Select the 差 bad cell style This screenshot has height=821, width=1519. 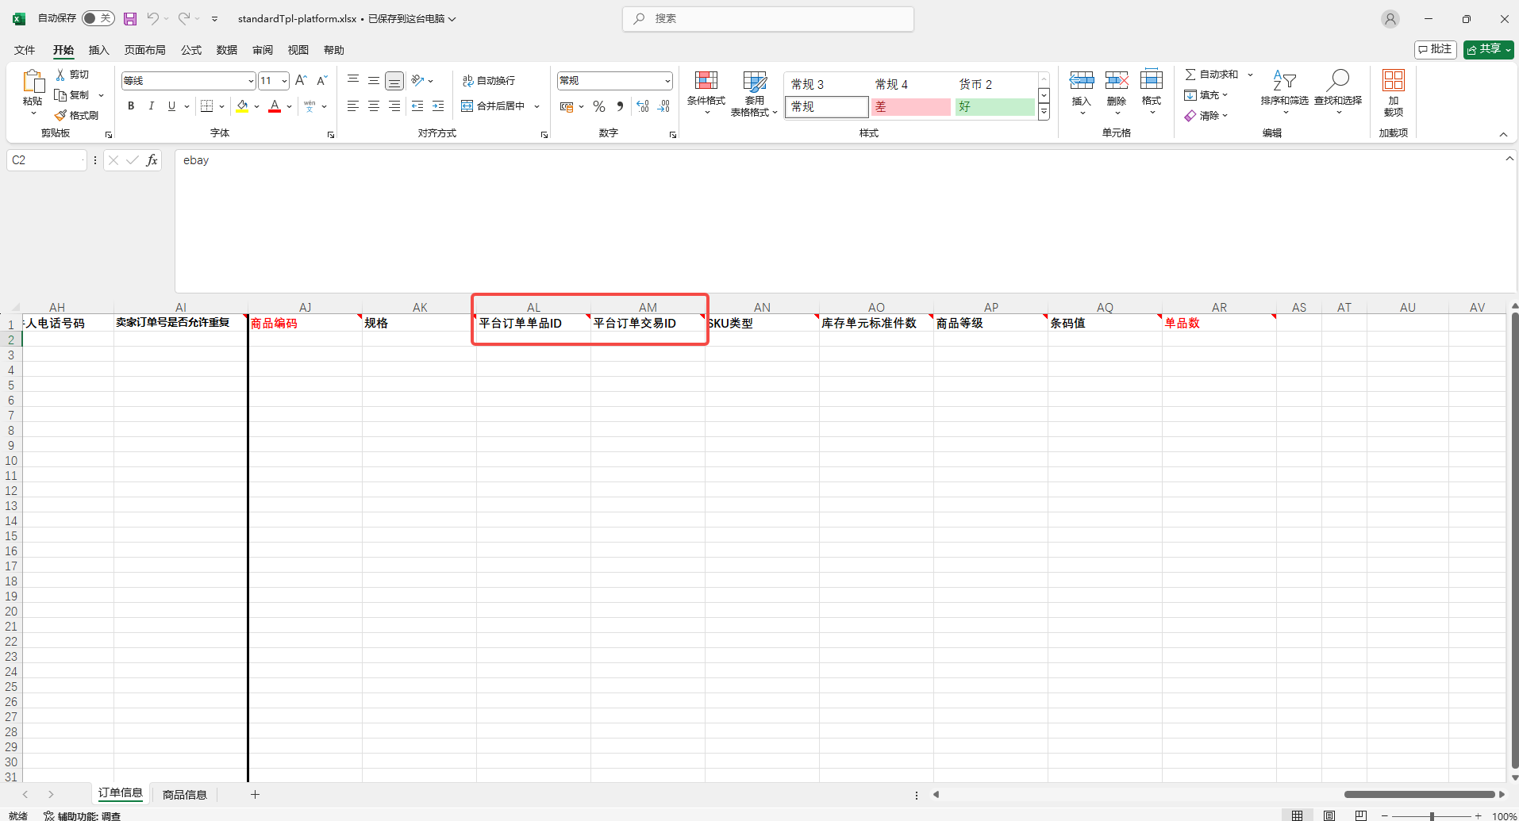pos(911,107)
